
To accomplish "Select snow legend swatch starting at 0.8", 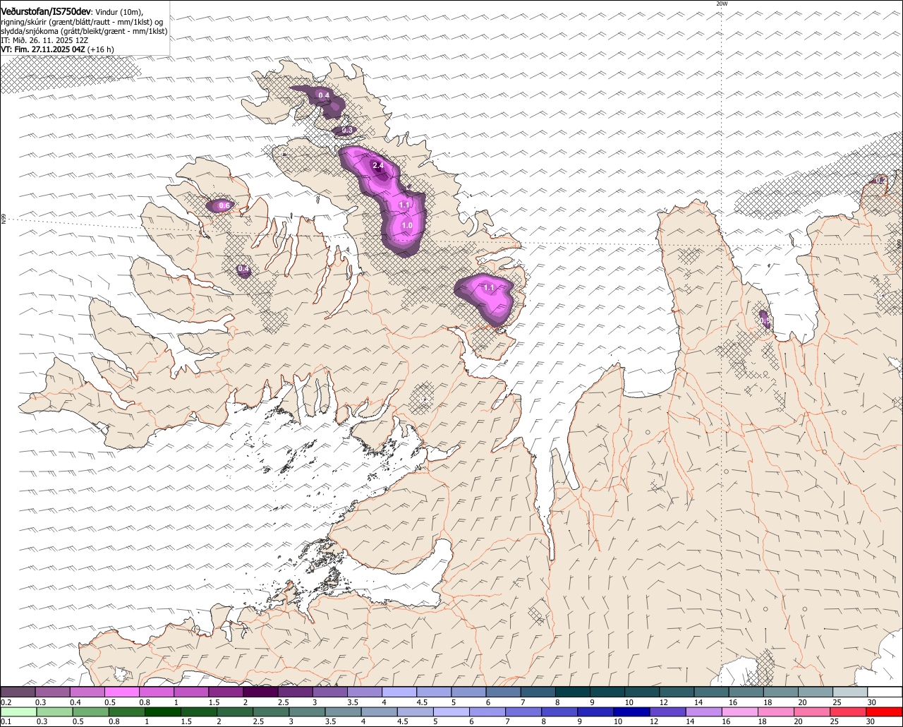I will point(156,692).
